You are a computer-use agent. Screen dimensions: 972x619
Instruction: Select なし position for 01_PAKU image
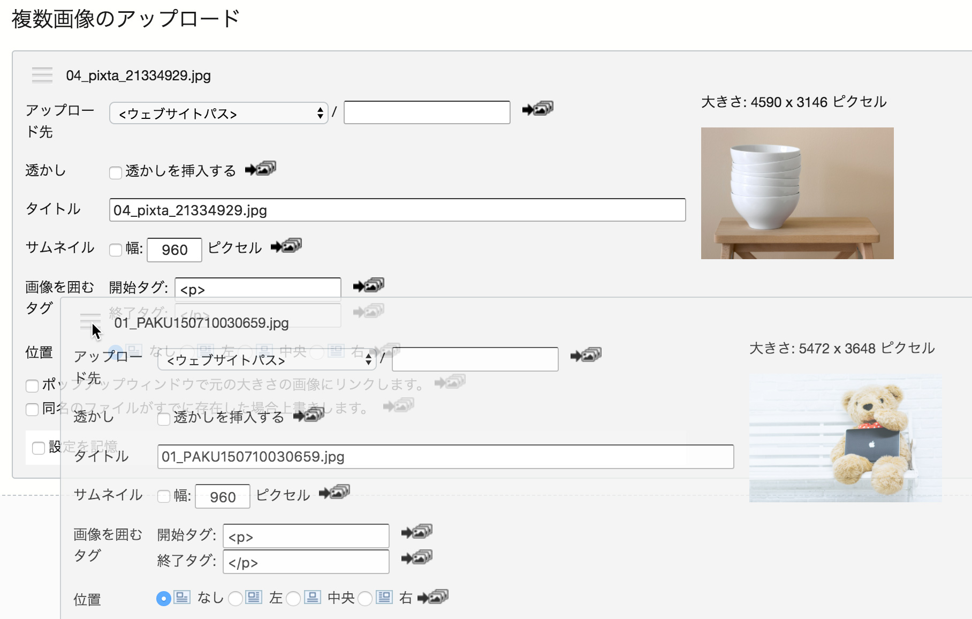pos(164,599)
